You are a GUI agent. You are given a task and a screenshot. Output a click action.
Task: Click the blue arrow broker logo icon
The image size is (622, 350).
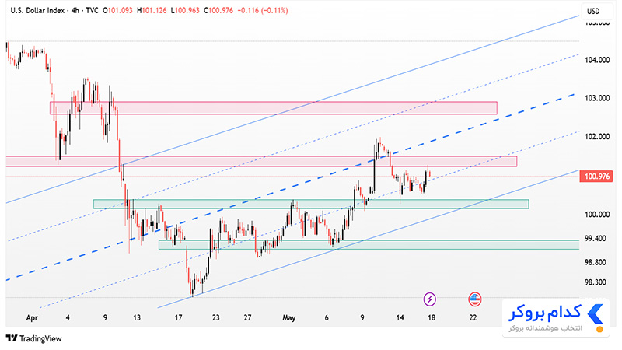(595, 314)
